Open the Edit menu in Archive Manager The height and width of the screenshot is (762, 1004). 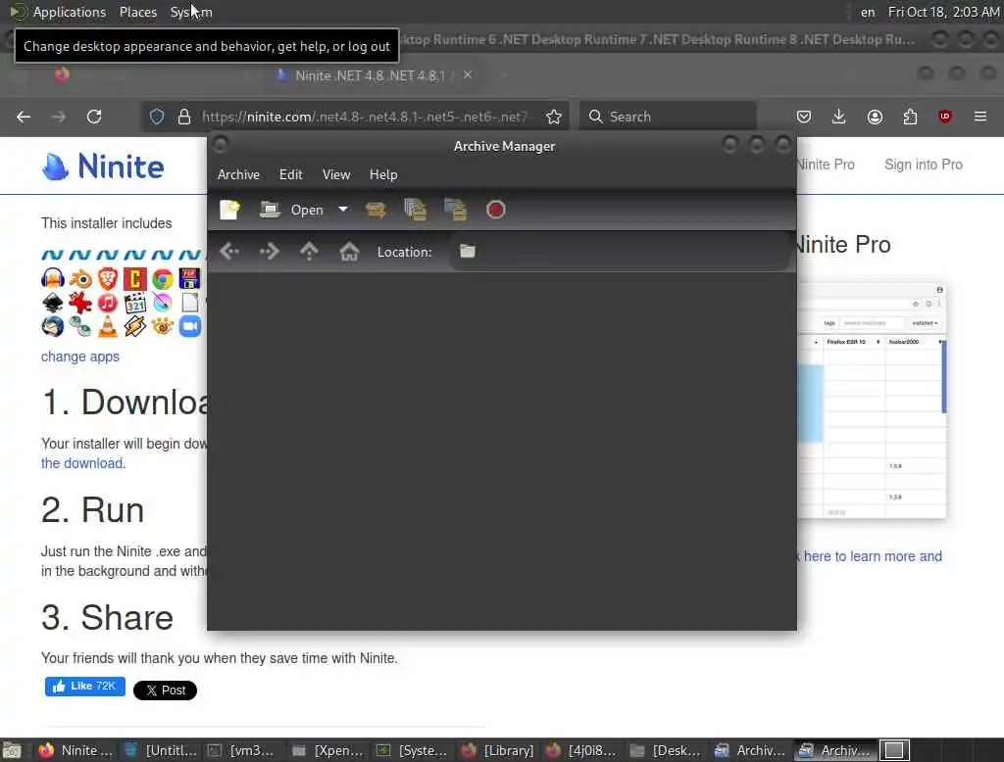point(290,174)
